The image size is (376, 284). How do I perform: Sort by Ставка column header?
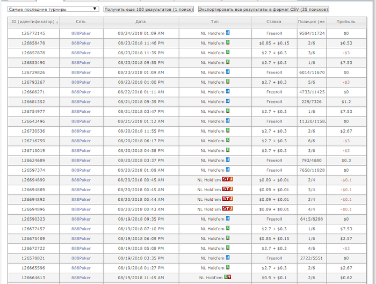click(x=274, y=22)
